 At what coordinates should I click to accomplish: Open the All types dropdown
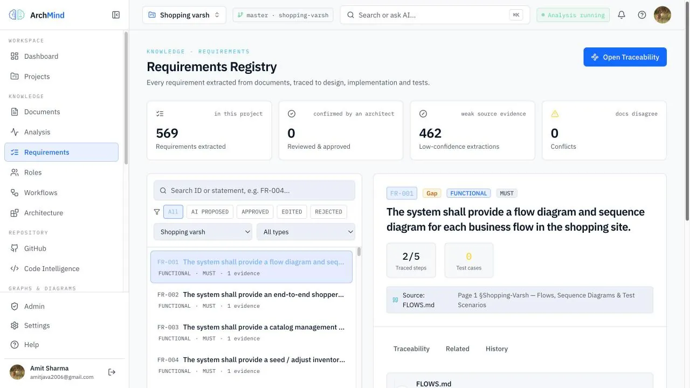click(x=306, y=232)
